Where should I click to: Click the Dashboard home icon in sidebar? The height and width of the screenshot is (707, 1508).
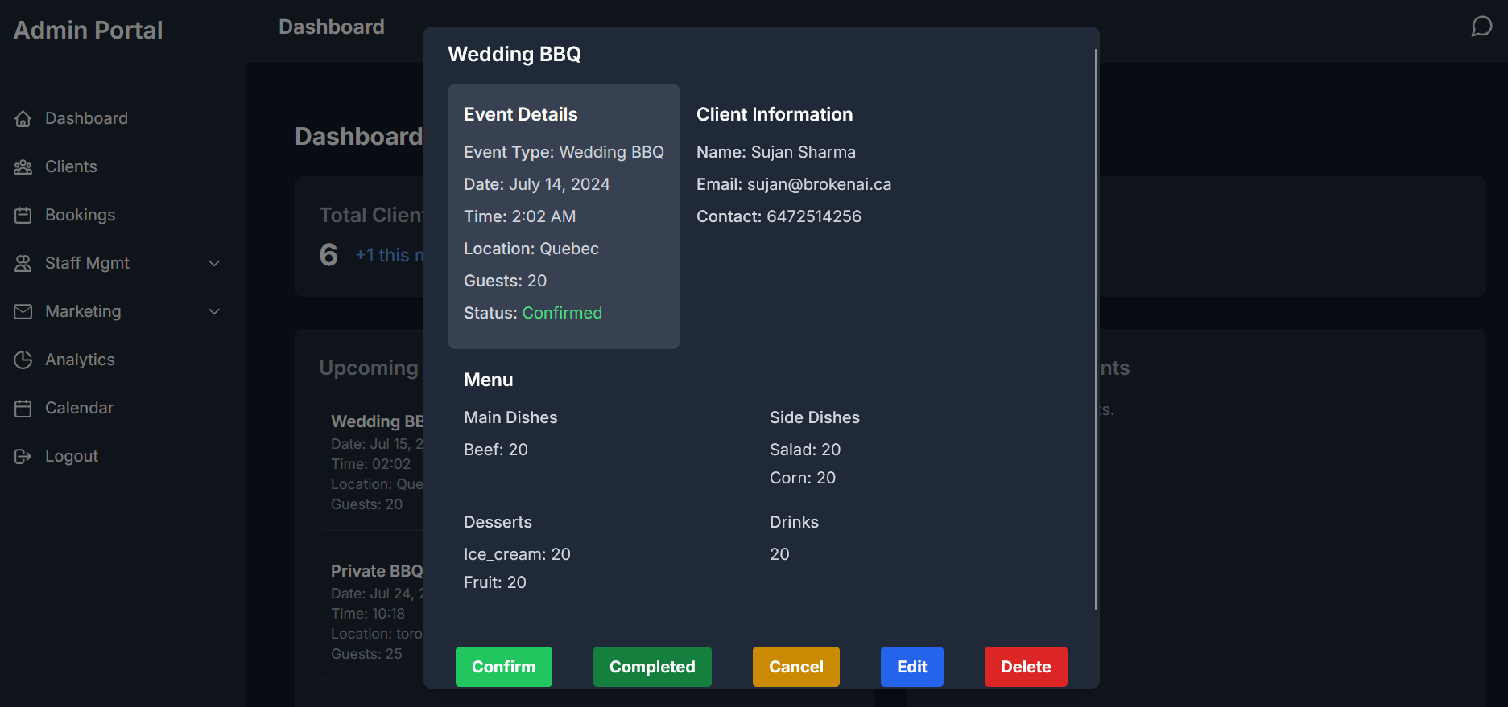23,119
